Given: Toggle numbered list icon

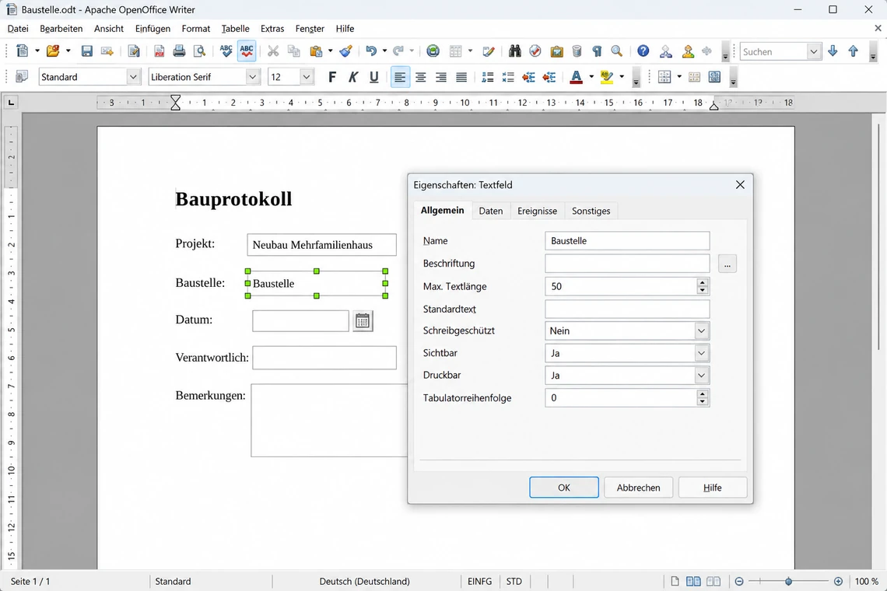Looking at the screenshot, I should [x=488, y=77].
